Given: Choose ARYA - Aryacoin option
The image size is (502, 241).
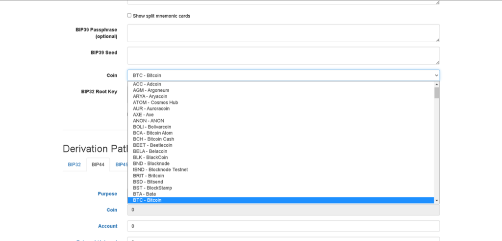Looking at the screenshot, I should tap(281, 97).
